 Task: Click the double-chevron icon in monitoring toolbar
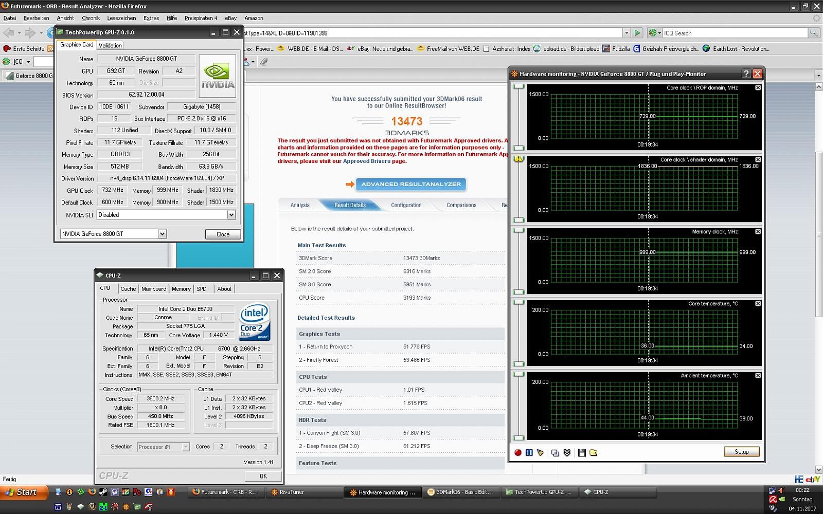(x=567, y=452)
